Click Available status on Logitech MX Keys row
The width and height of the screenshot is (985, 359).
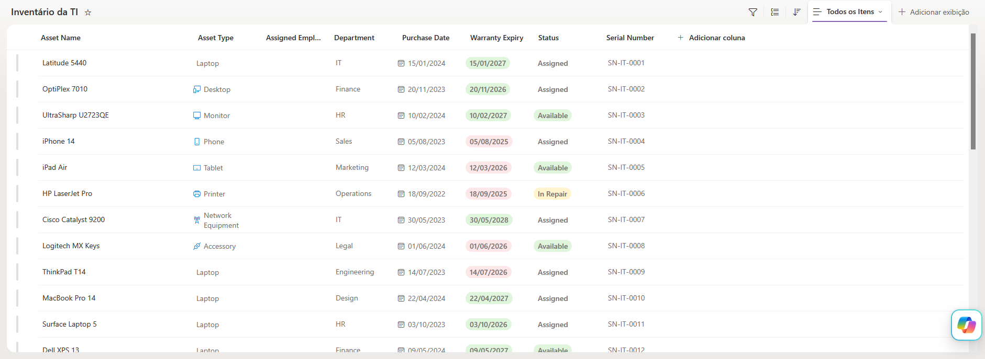[x=552, y=246]
